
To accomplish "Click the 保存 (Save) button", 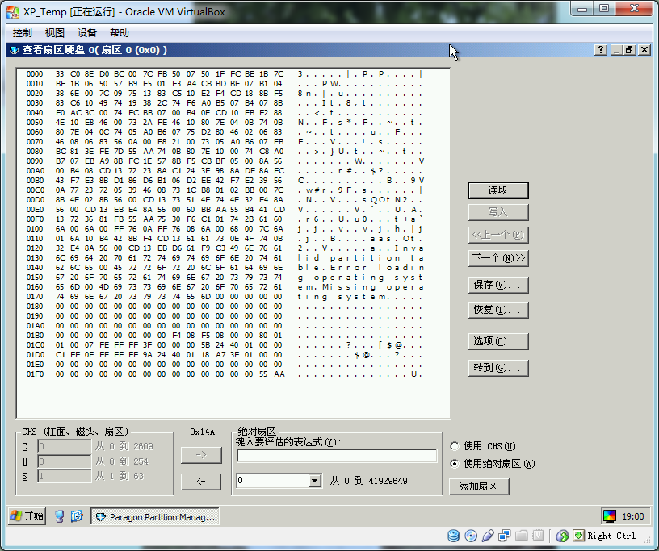I will tap(498, 285).
